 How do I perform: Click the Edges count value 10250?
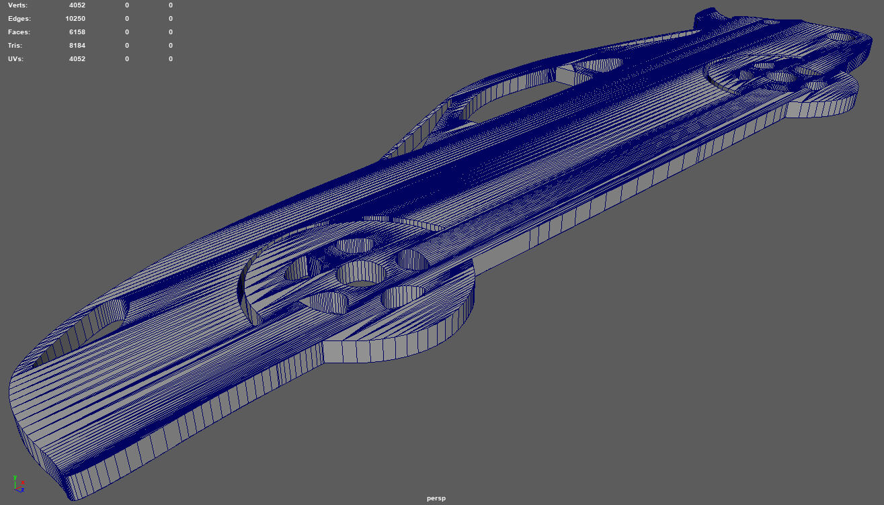tap(77, 19)
